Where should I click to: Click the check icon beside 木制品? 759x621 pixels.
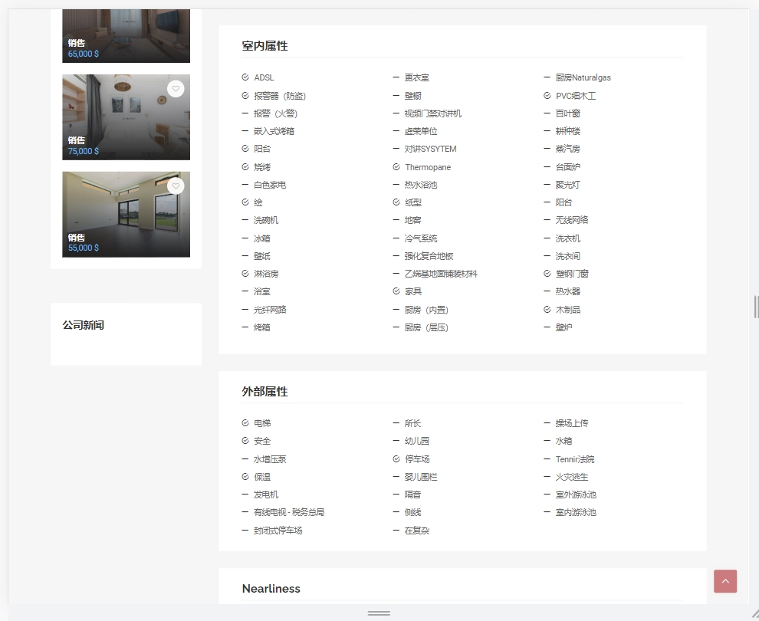pyautogui.click(x=547, y=309)
